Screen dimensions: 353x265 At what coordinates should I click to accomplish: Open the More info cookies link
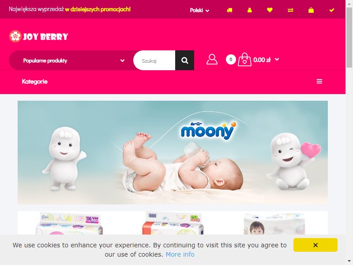[180, 254]
